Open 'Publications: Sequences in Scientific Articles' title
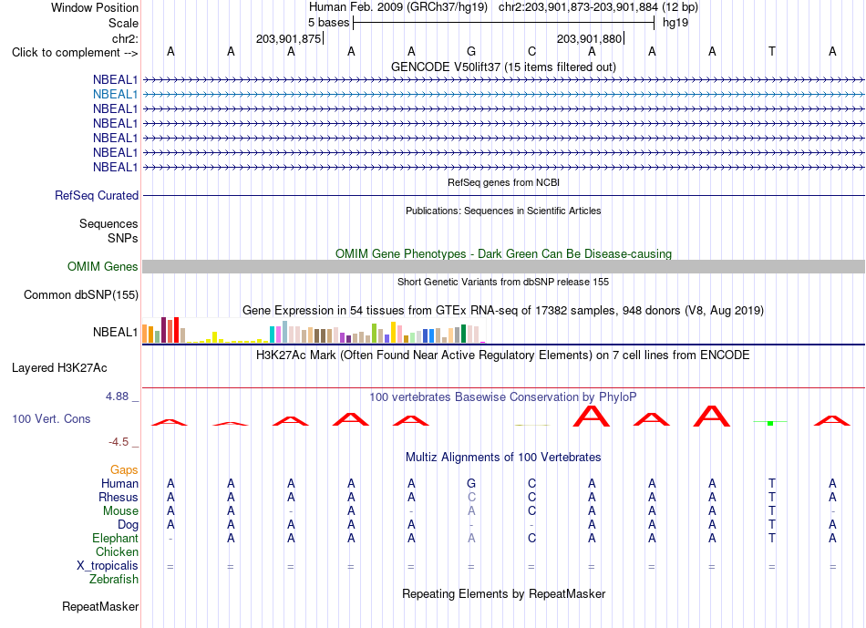866x628 pixels. [x=503, y=211]
